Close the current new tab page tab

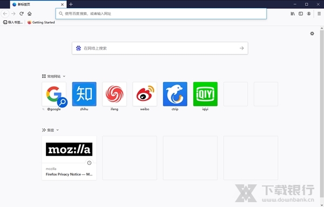tap(62, 4)
